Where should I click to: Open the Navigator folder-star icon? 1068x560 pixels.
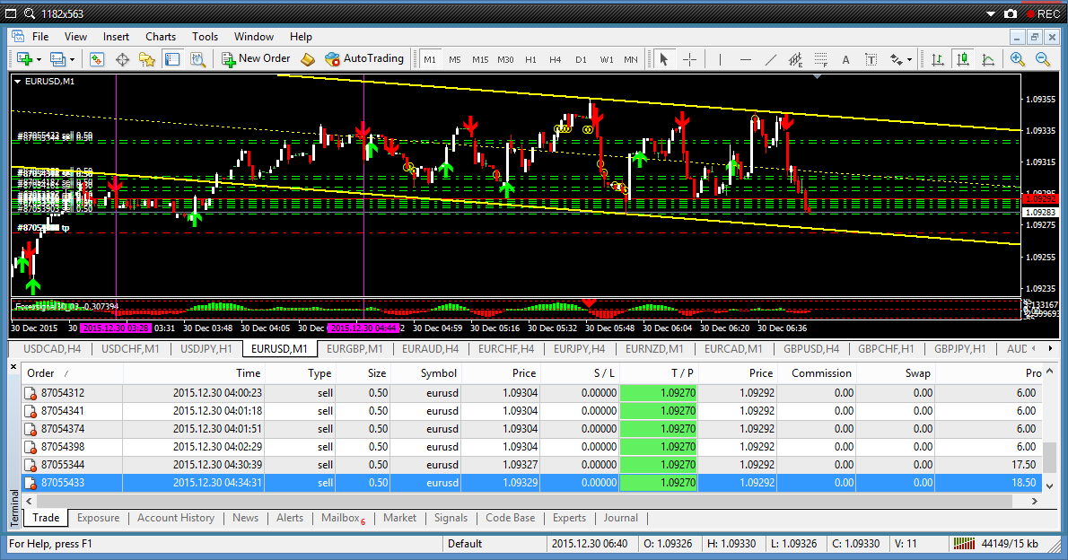pos(147,59)
